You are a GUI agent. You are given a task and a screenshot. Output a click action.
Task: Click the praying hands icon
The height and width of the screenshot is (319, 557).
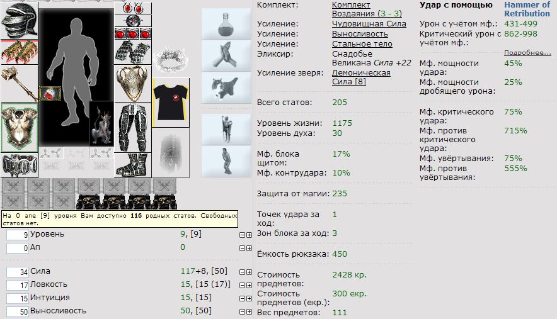(x=226, y=56)
